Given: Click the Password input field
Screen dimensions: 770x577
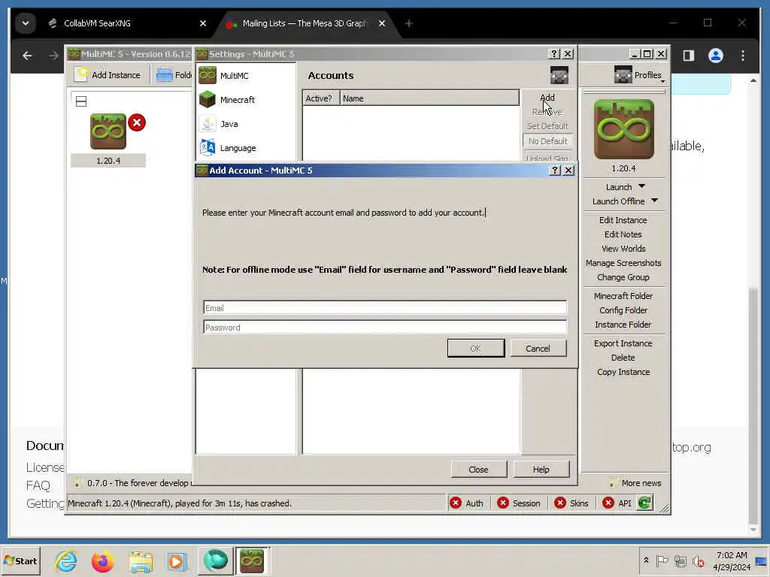Looking at the screenshot, I should (385, 328).
